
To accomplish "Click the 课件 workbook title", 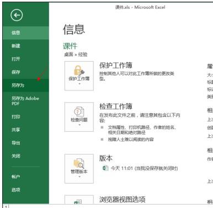I will point(70,46).
